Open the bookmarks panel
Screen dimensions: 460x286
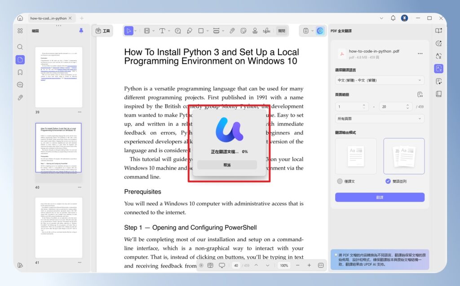pos(20,72)
